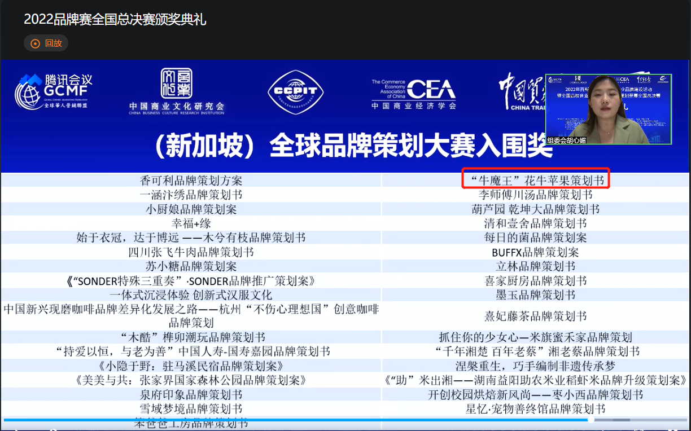Select the 四川张飞牛肉品牌策划书 row
691x431 pixels.
(191, 252)
